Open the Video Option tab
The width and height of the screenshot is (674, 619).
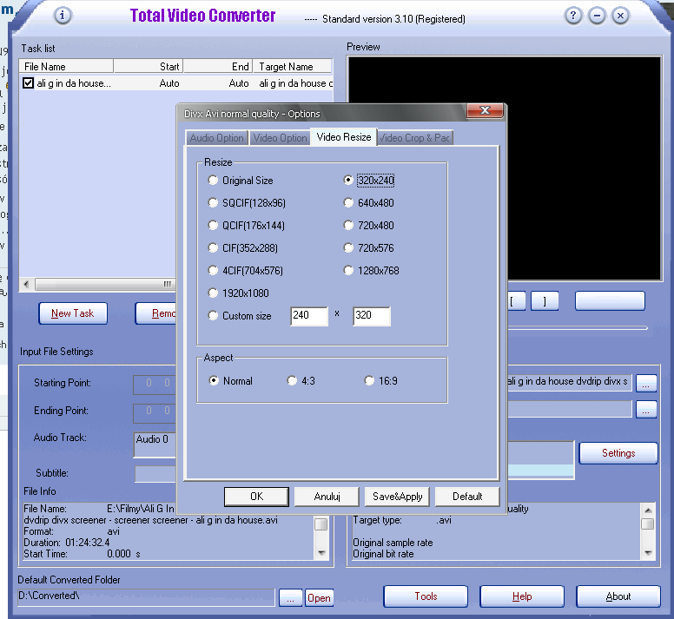(x=280, y=138)
